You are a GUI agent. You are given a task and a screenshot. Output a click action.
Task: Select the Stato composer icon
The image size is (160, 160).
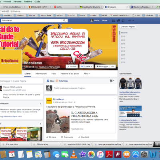coord(48,81)
